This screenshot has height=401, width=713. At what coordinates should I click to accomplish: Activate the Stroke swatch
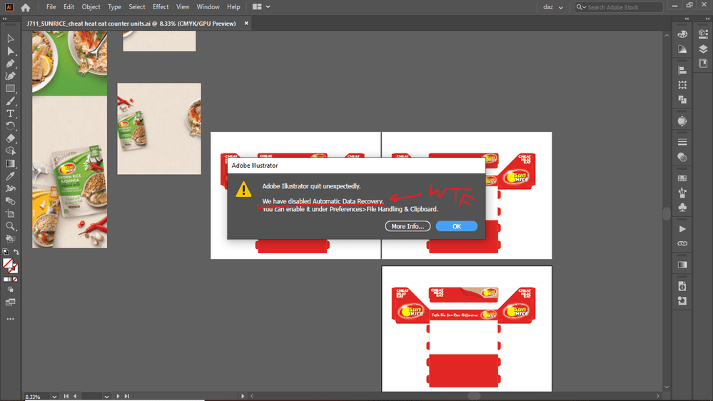(14, 269)
